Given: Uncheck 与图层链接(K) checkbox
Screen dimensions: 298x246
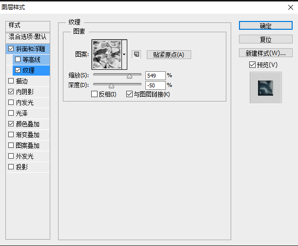Looking at the screenshot, I should (129, 94).
